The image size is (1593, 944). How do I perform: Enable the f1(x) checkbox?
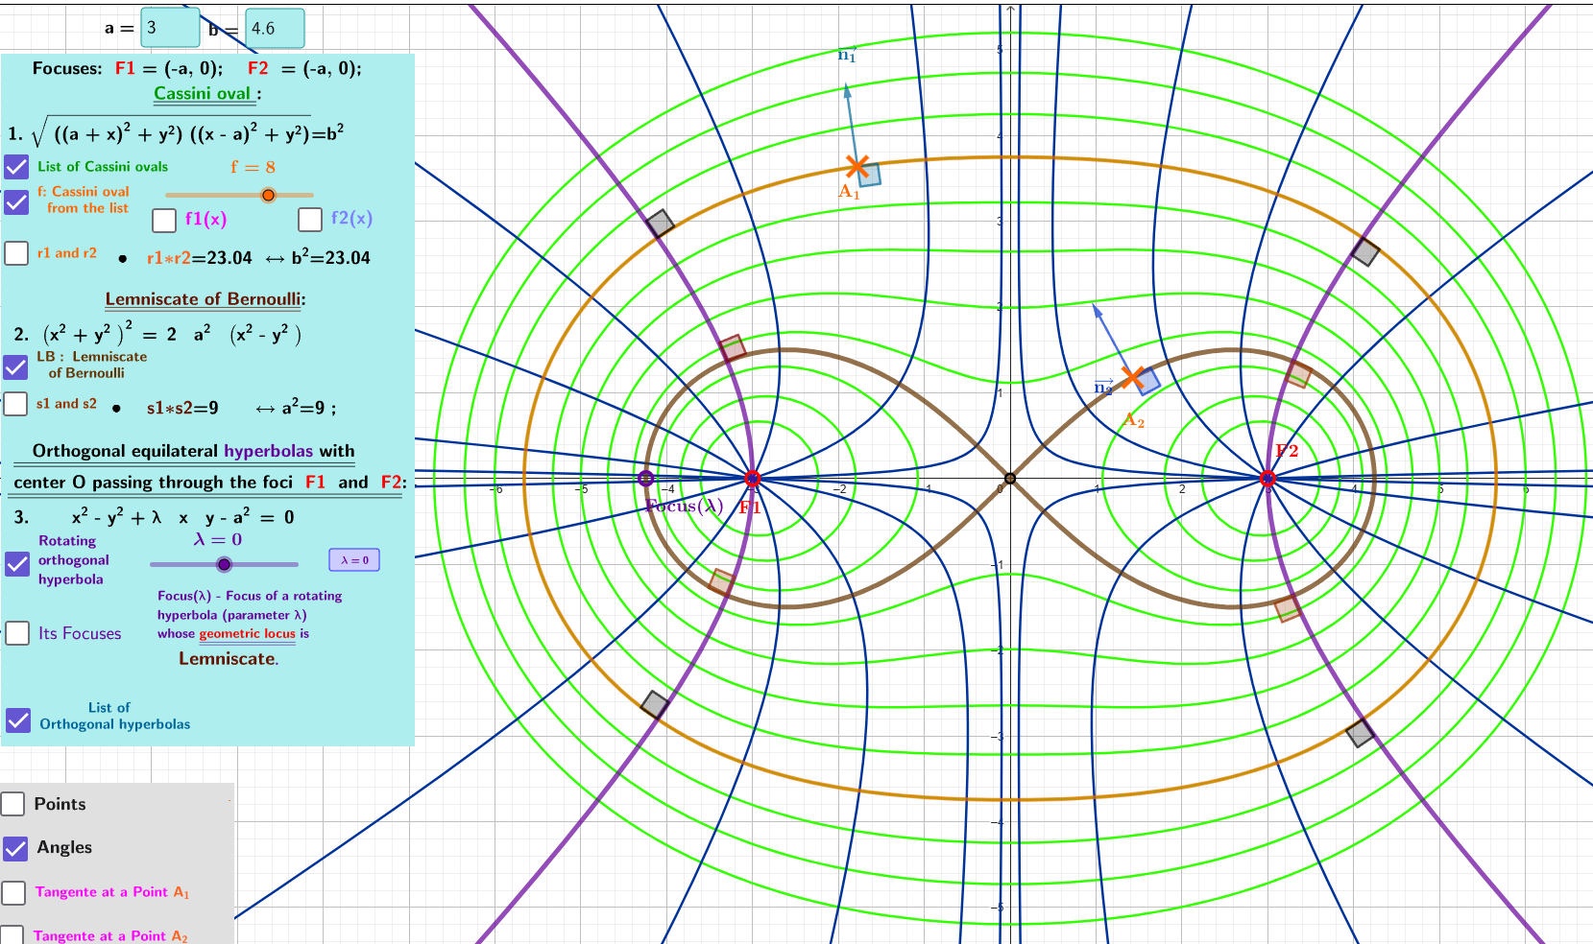click(x=164, y=220)
